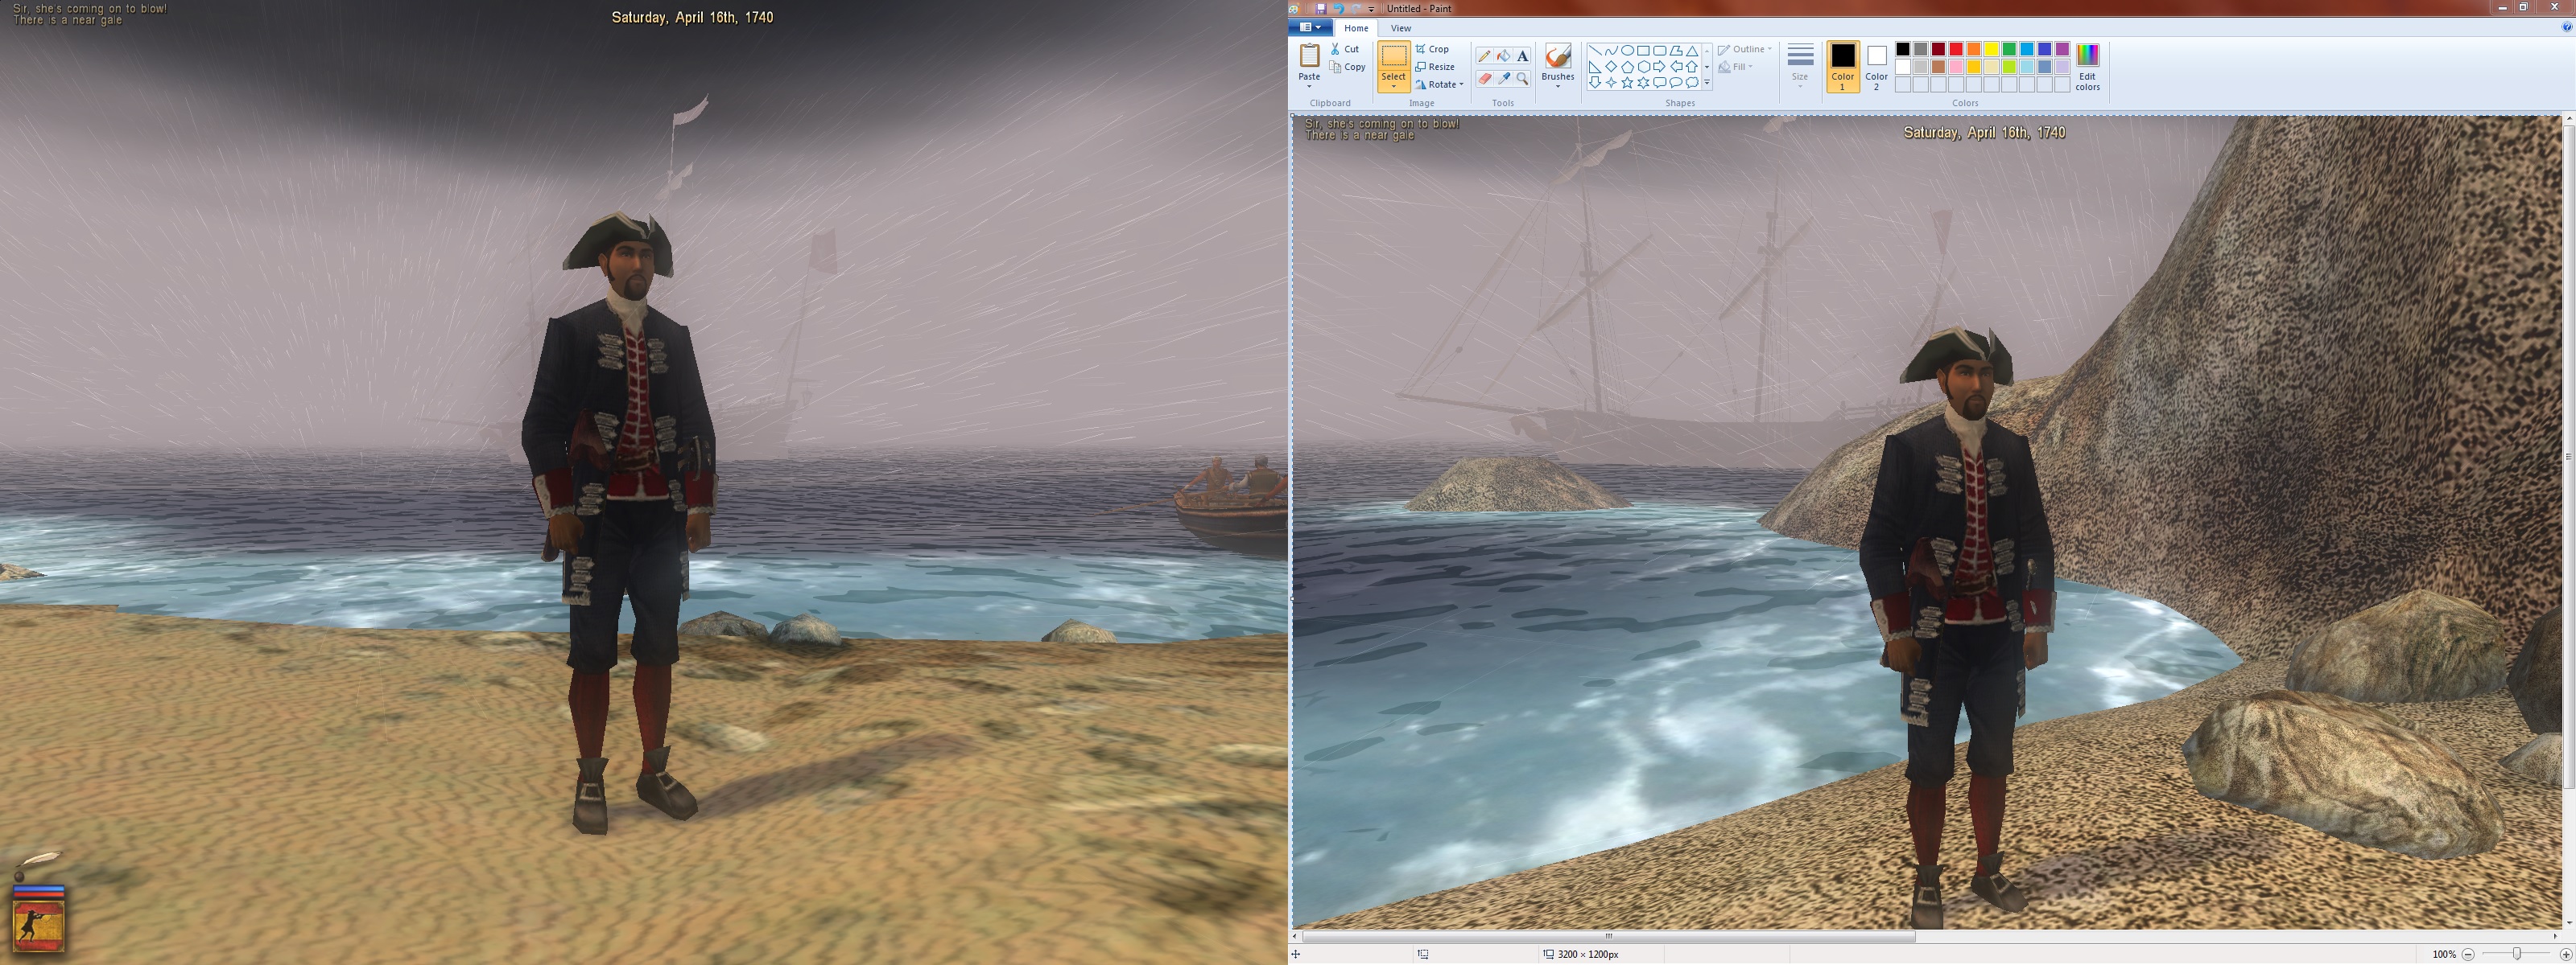Click the Crop button
Image resolution: width=2576 pixels, height=965 pixels.
tap(1432, 49)
